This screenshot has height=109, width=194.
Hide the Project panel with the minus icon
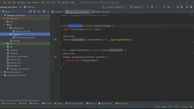click(48, 12)
